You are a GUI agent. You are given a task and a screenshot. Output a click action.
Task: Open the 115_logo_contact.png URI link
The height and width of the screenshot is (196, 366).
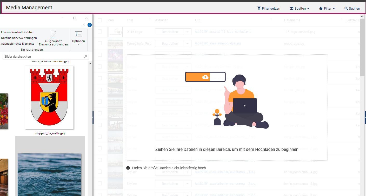223,32
